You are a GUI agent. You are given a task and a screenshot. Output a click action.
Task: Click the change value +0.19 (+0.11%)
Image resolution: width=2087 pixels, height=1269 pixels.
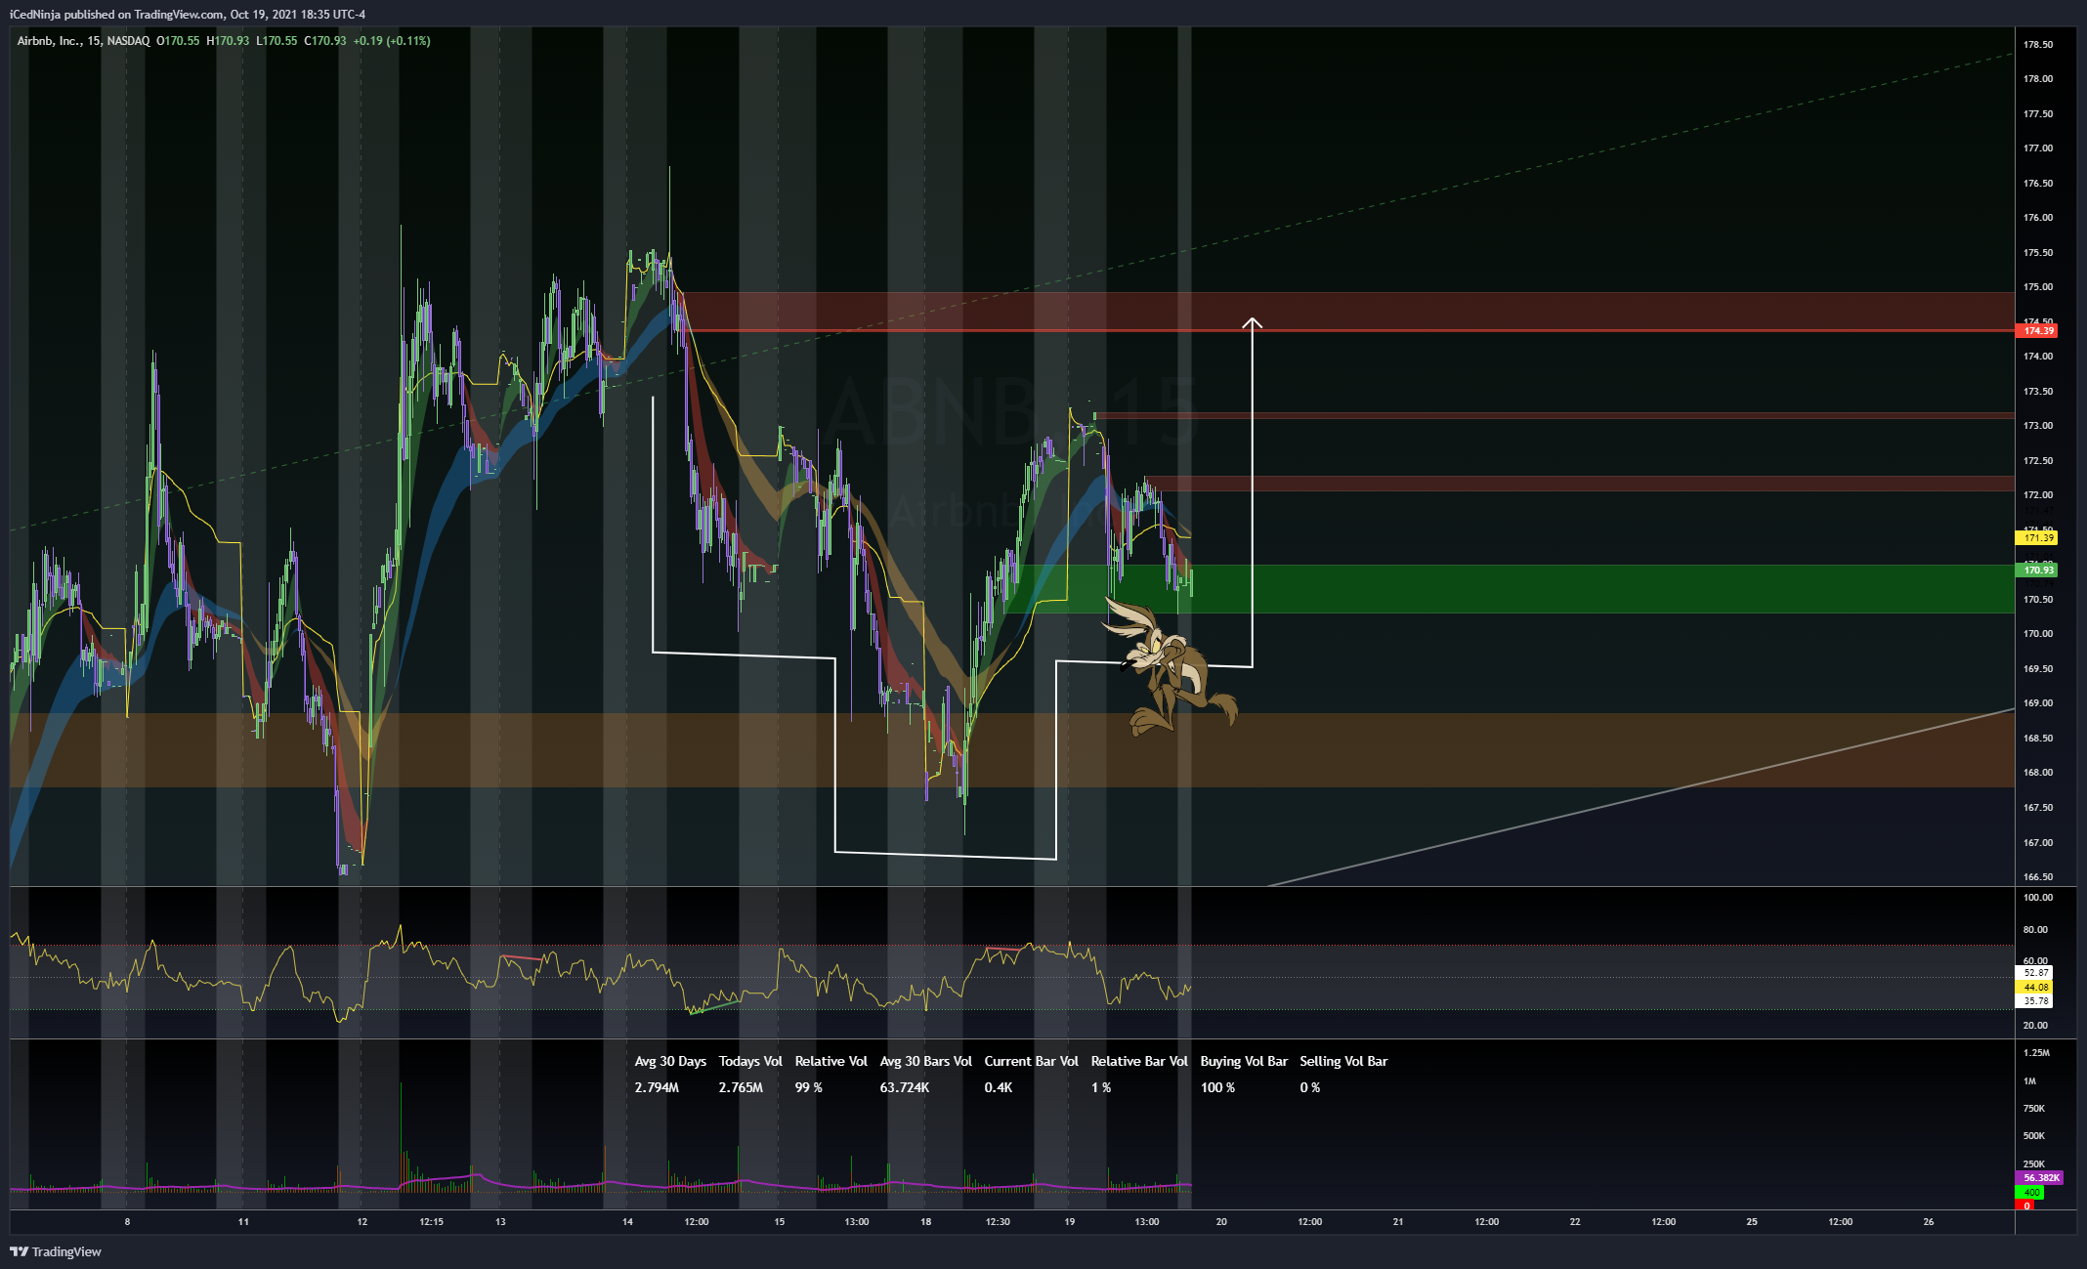coord(392,41)
